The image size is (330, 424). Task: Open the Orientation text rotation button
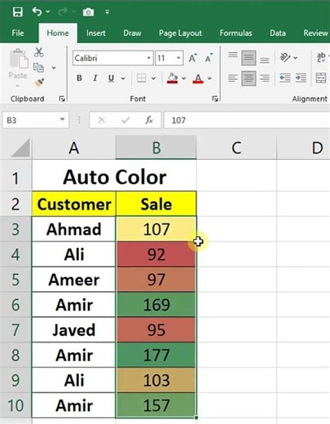click(285, 58)
